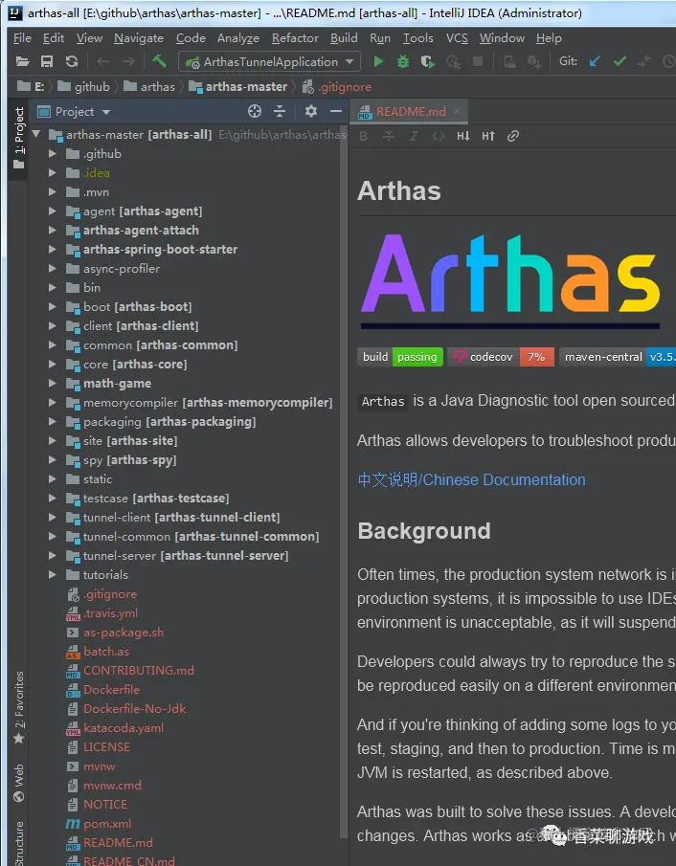676x866 pixels.
Task: Select the NOTICE file
Action: click(105, 804)
